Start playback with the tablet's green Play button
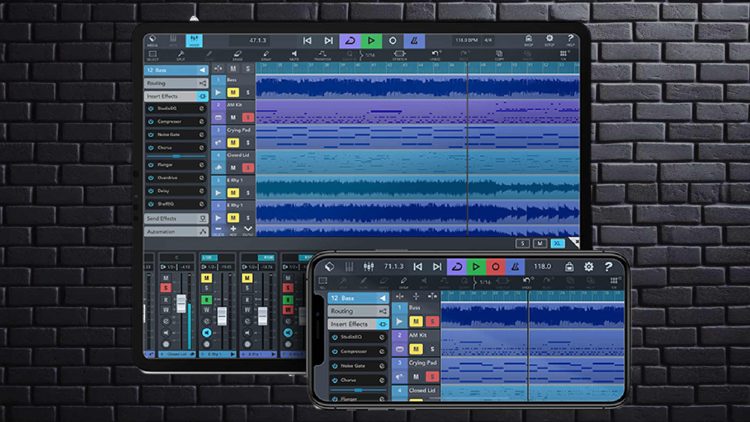This screenshot has height=422, width=750. pyautogui.click(x=371, y=41)
